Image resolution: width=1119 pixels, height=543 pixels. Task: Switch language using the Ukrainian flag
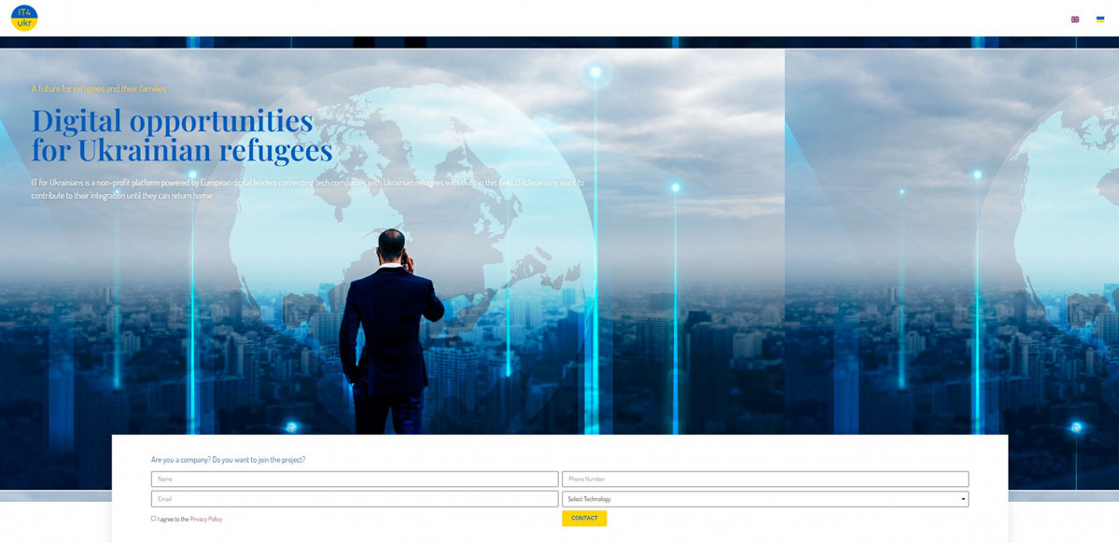tap(1100, 19)
